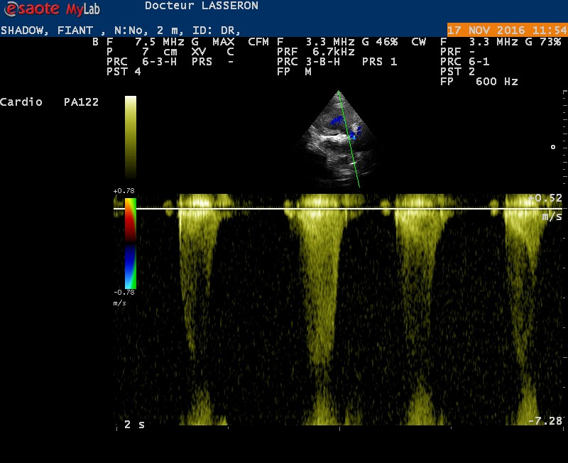The image size is (568, 463).
Task: Click the Cardio preset label
Action: point(21,102)
